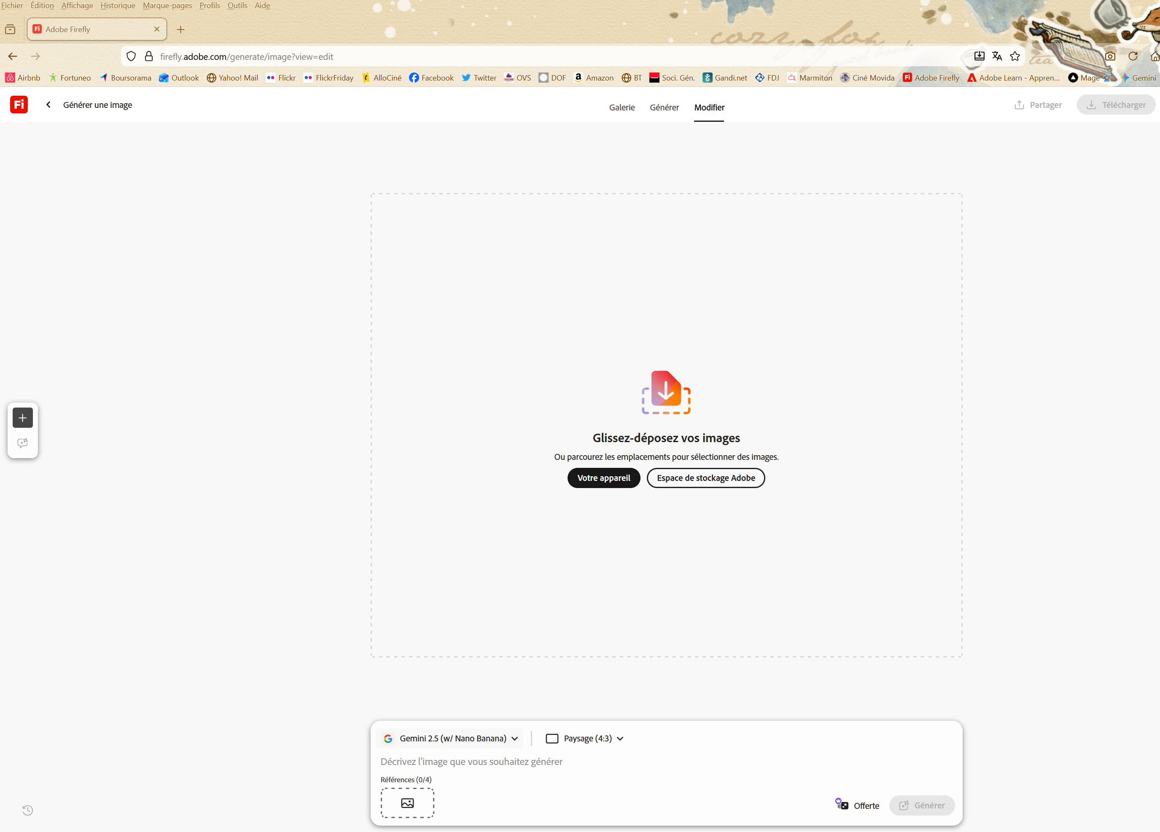Open the Marque-pages menu
The image size is (1160, 832).
167,5
